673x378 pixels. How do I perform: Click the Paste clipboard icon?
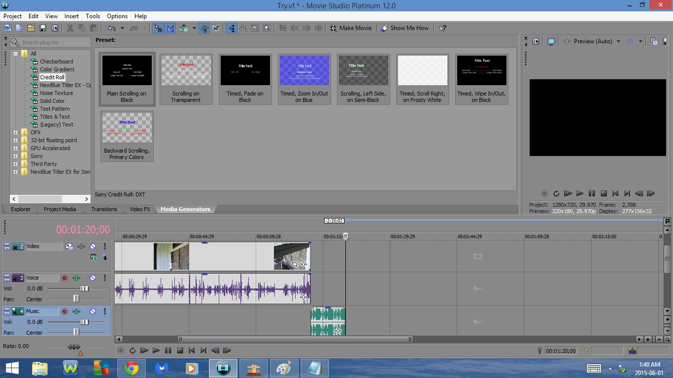[94, 28]
